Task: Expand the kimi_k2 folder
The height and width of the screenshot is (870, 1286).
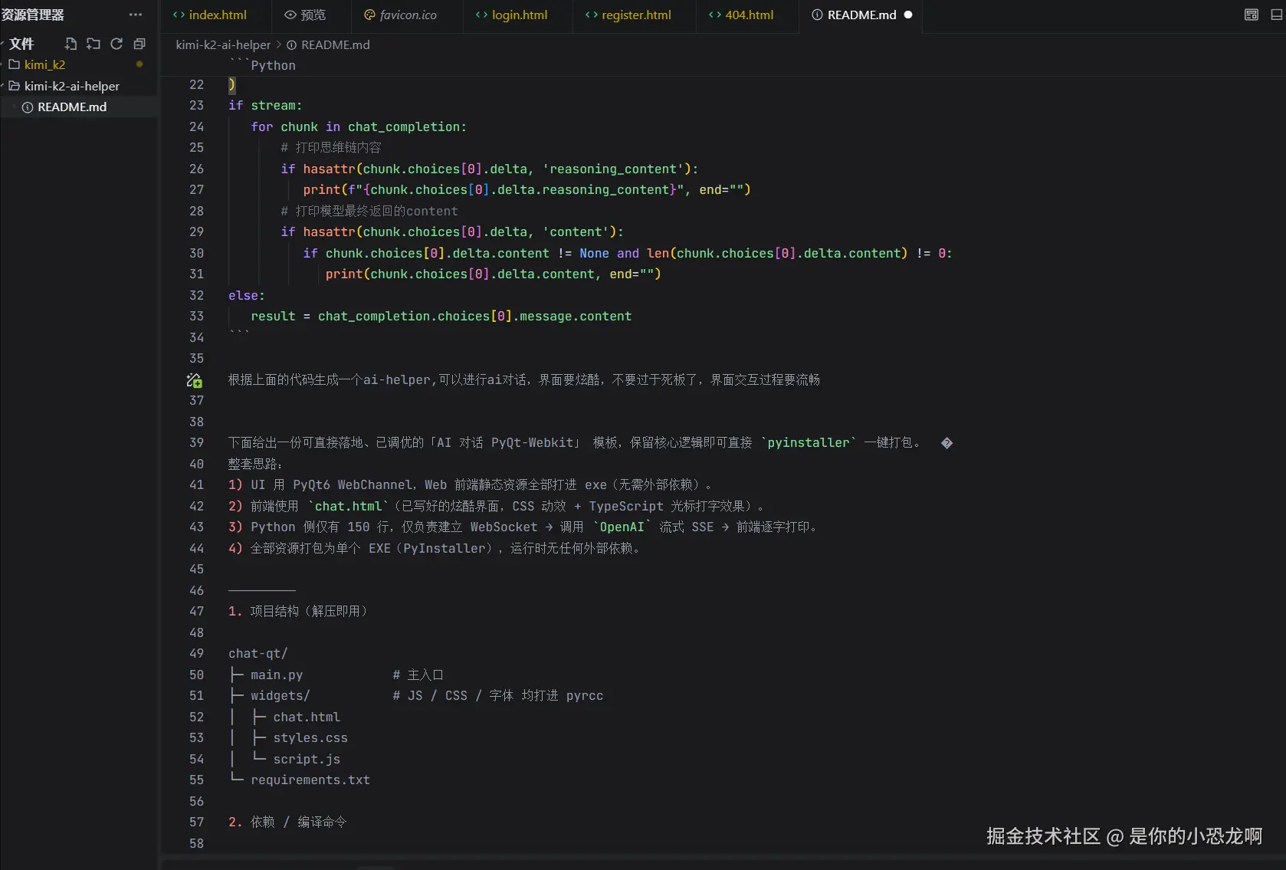Action: [44, 64]
